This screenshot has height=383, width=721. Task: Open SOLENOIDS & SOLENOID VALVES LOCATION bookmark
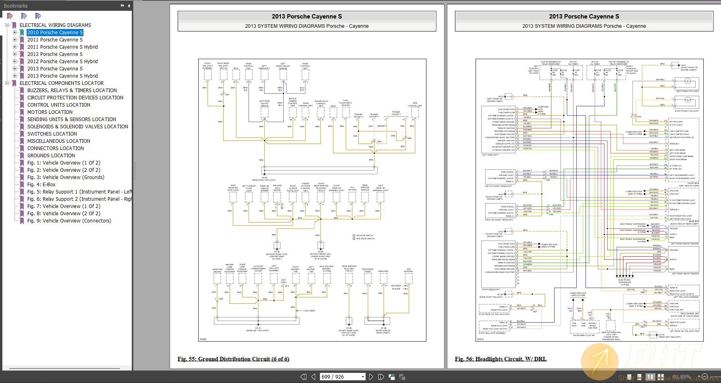pos(78,126)
